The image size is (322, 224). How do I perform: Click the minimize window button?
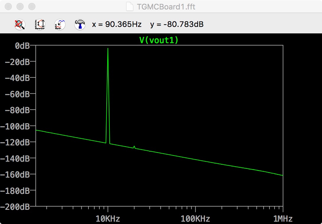point(20,7)
